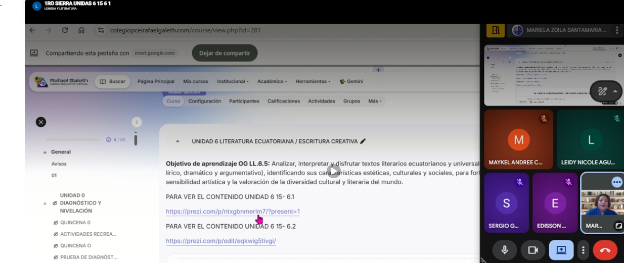Viewport: 624px width, 263px height.
Task: Toggle screen presenting button in Meet
Action: (561, 250)
